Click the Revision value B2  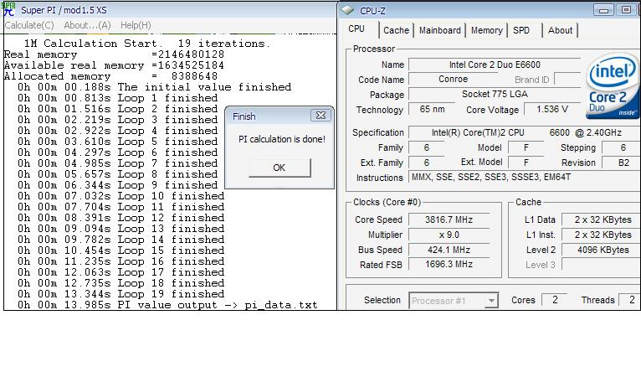pyautogui.click(x=623, y=163)
